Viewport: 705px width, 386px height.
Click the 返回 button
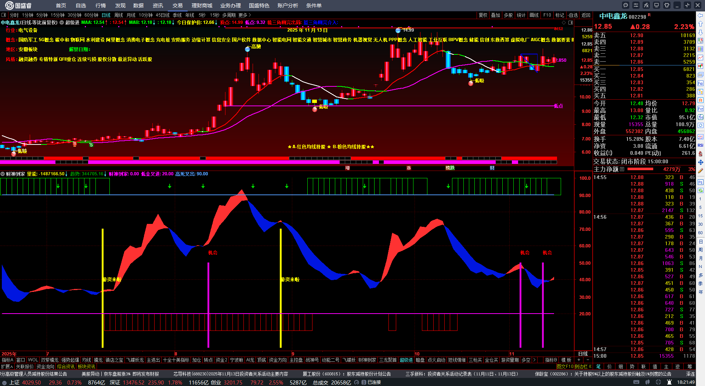tap(586, 15)
